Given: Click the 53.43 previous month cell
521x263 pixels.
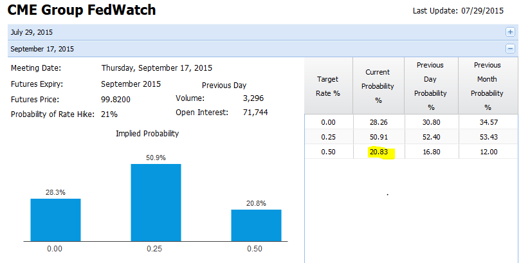Looking at the screenshot, I should point(488,137).
